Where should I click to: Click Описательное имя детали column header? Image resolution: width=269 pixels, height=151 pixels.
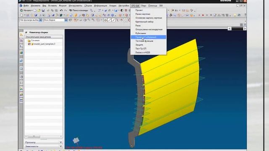coord(44,37)
